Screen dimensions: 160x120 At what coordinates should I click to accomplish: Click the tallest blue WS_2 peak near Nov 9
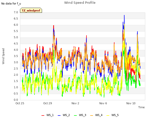coord(124,15)
